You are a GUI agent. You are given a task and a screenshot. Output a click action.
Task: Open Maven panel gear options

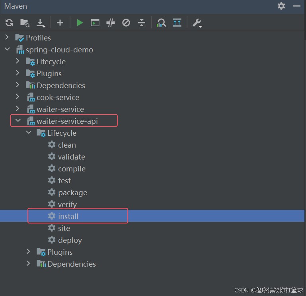(281, 6)
